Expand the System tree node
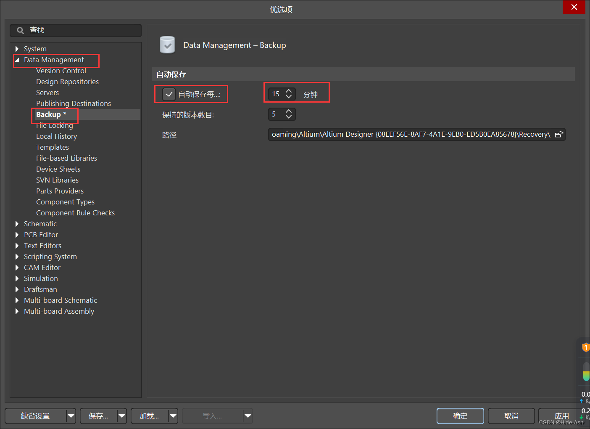This screenshot has height=429, width=590. click(17, 49)
